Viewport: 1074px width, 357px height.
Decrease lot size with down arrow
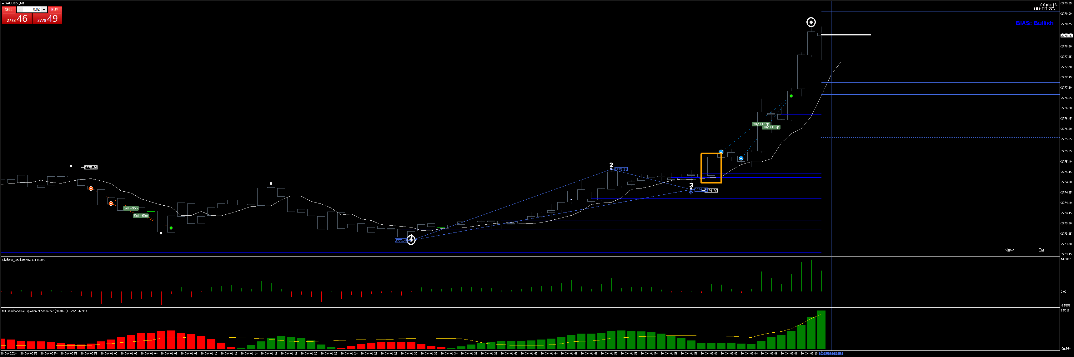(x=20, y=9)
